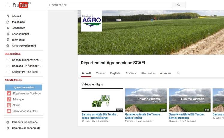The image size is (224, 138).
Task: Open Populaire sur YouTube channel
Action: (27, 93)
